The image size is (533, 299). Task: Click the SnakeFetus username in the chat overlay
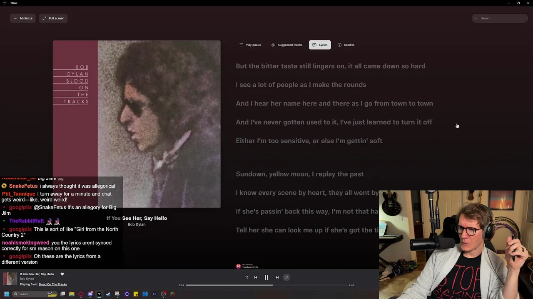[23, 186]
